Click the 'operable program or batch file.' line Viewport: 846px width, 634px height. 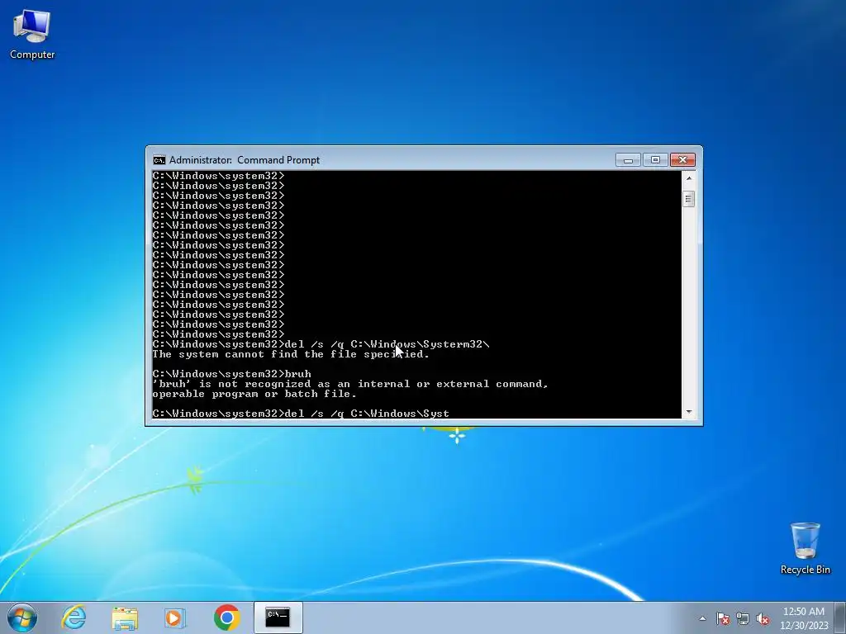254,394
